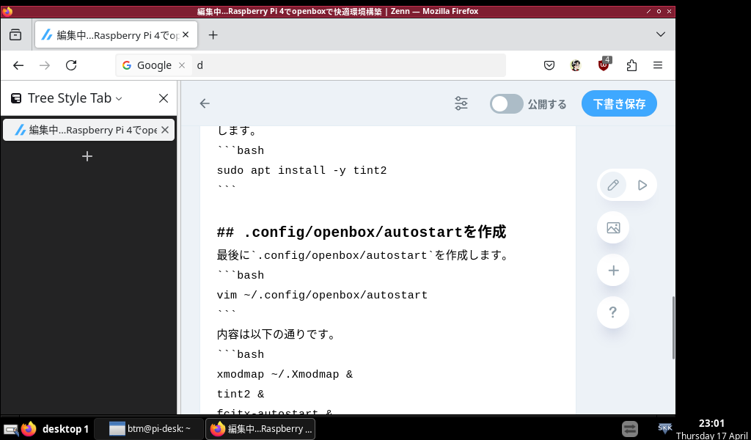Open a new browser tab
Screen dimensions: 751x440
click(213, 34)
